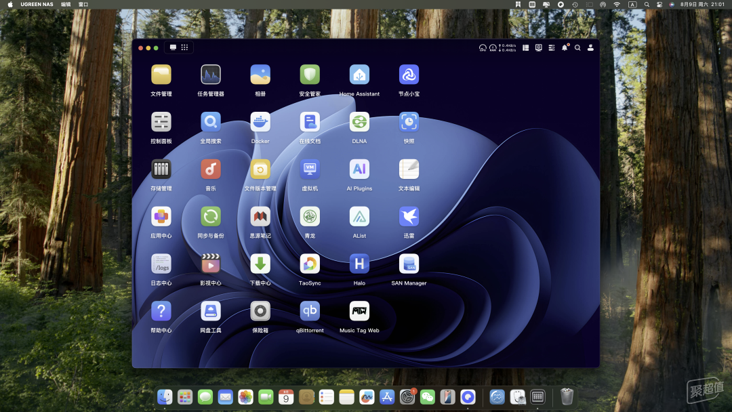
Task: Launch the 音乐 music app
Action: tap(211, 169)
